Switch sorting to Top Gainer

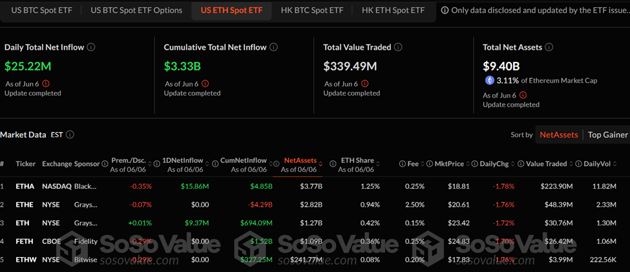pyautogui.click(x=607, y=134)
